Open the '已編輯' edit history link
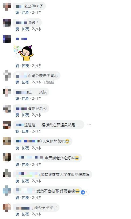Viewport: 131px width, 219px height. 49,82
